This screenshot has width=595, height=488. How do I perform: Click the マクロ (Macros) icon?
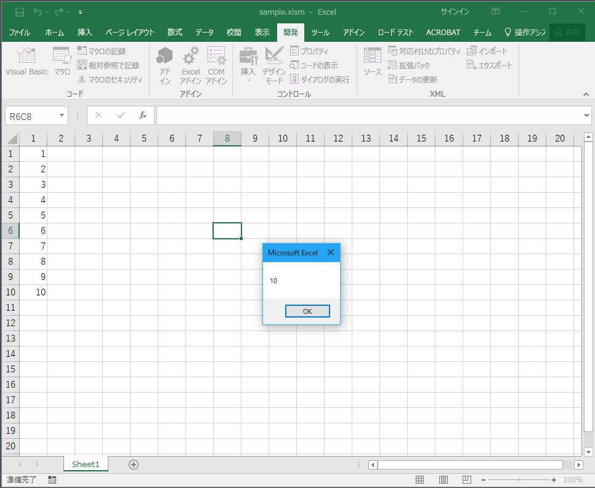coord(62,62)
